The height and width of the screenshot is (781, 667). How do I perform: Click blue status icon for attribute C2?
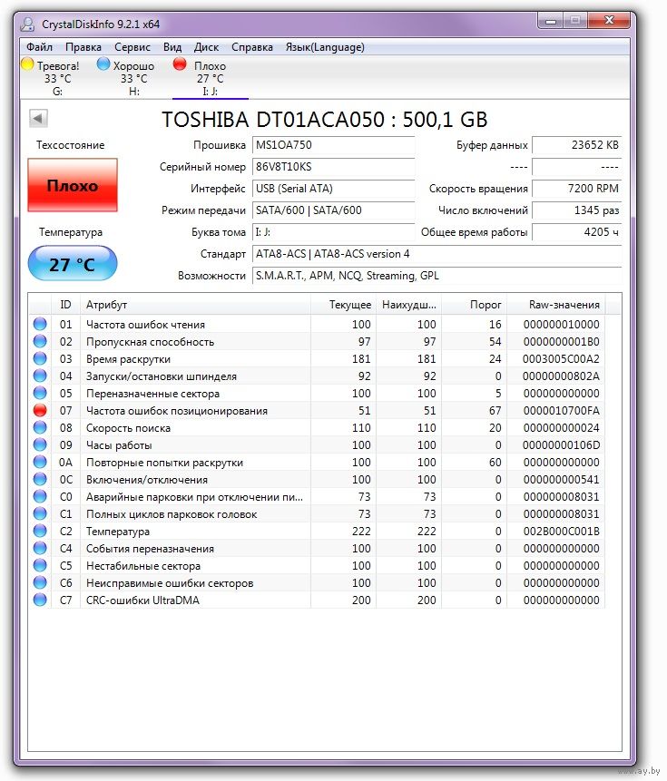pyautogui.click(x=40, y=531)
